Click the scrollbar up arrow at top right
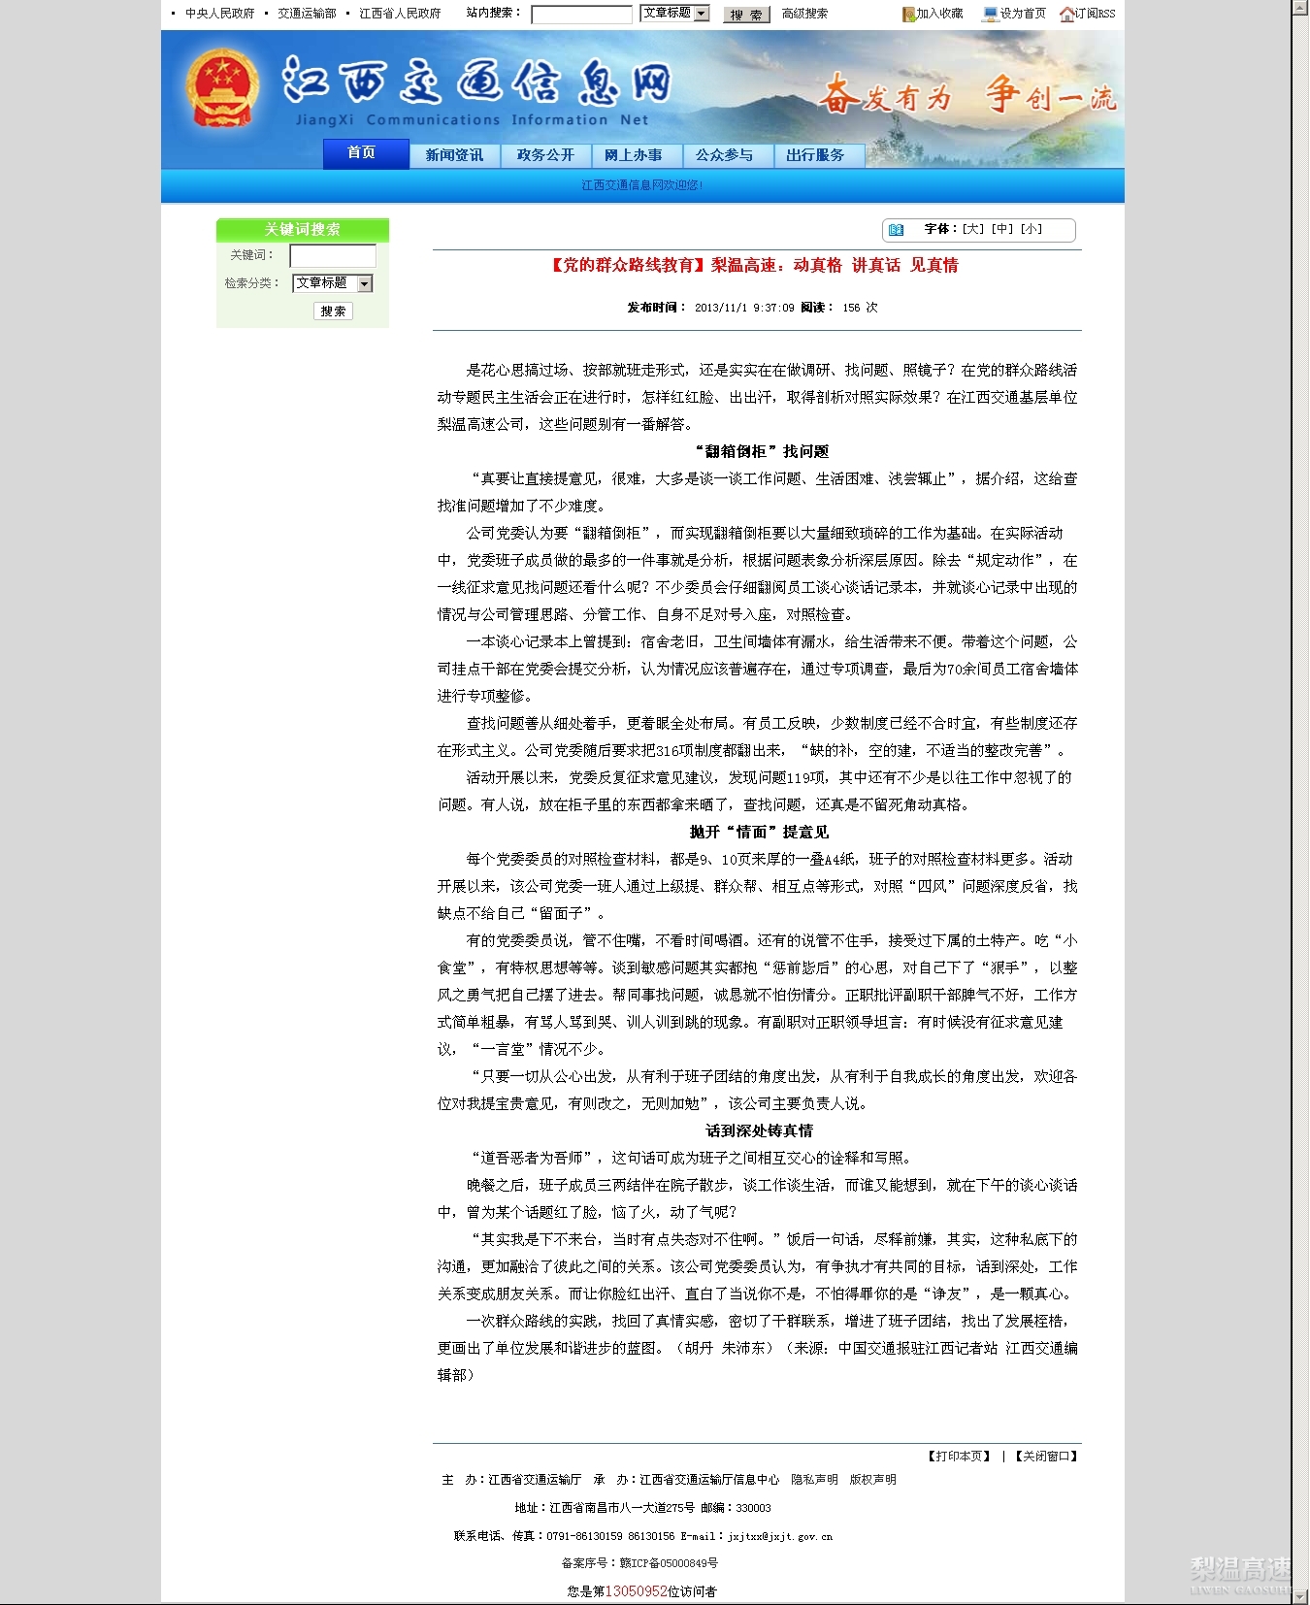The image size is (1310, 1605). [x=1300, y=7]
